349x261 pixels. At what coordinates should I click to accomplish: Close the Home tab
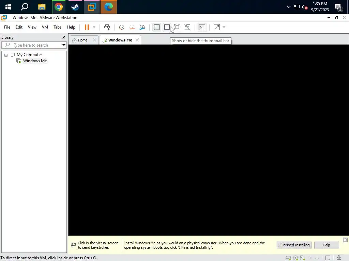95,40
